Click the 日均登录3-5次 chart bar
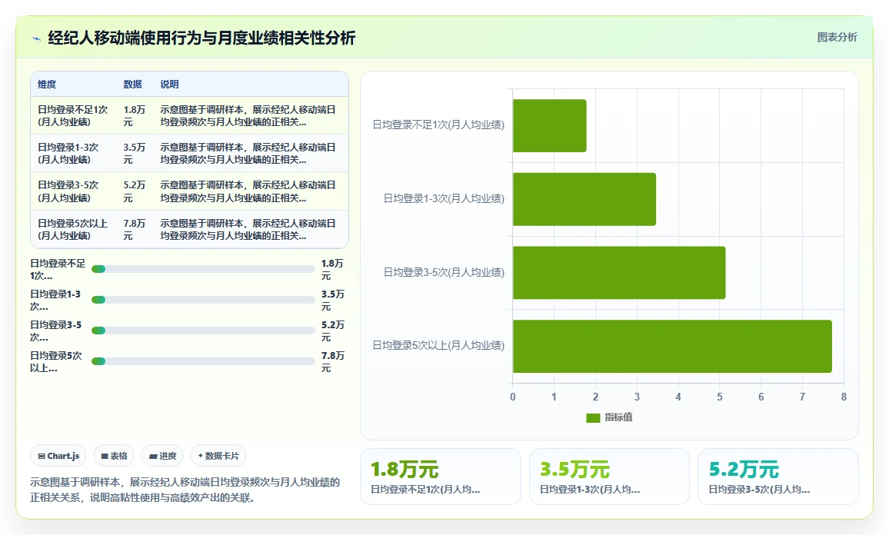 [x=619, y=273]
